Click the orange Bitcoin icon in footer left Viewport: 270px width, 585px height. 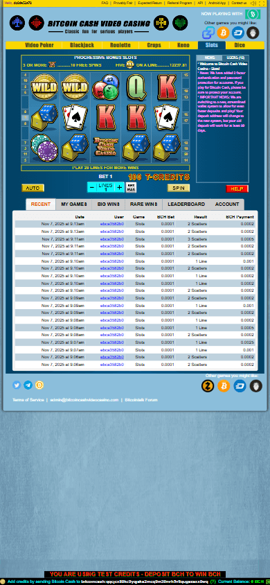coord(39,385)
